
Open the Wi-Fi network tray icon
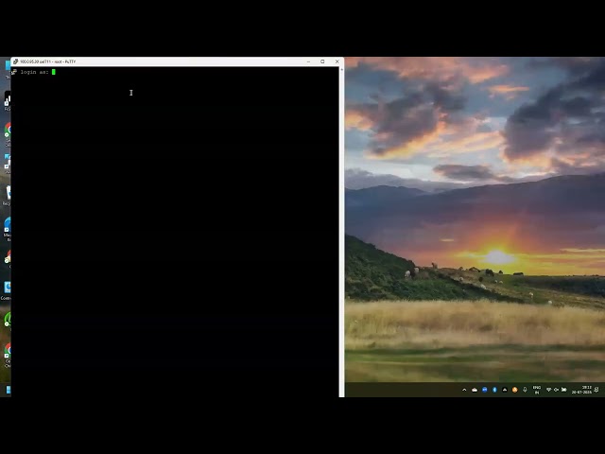click(548, 390)
